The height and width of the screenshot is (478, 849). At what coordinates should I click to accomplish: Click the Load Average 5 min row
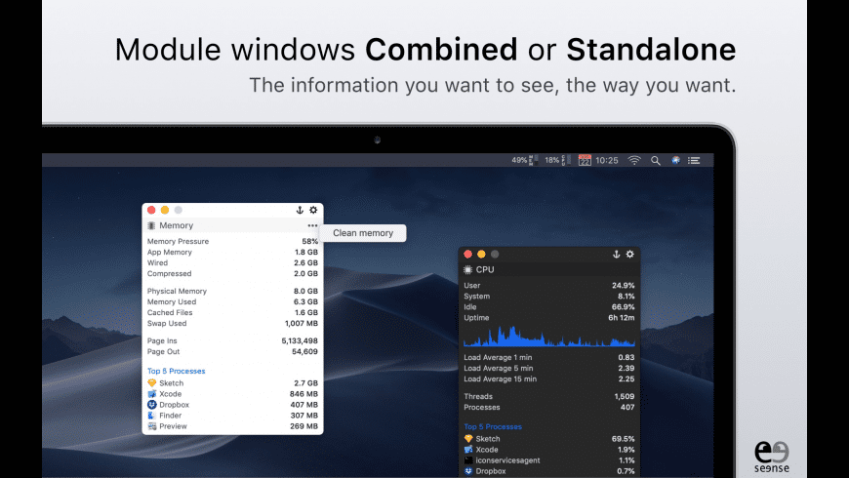click(x=549, y=368)
